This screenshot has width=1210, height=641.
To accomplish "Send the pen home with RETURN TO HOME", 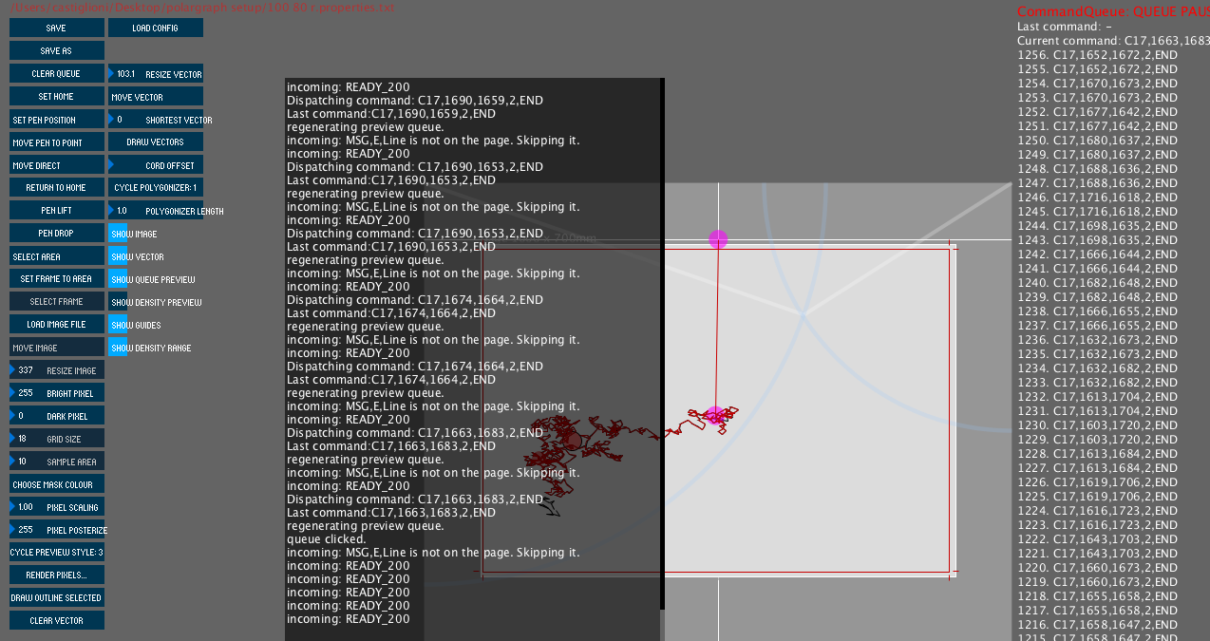I will pos(56,188).
